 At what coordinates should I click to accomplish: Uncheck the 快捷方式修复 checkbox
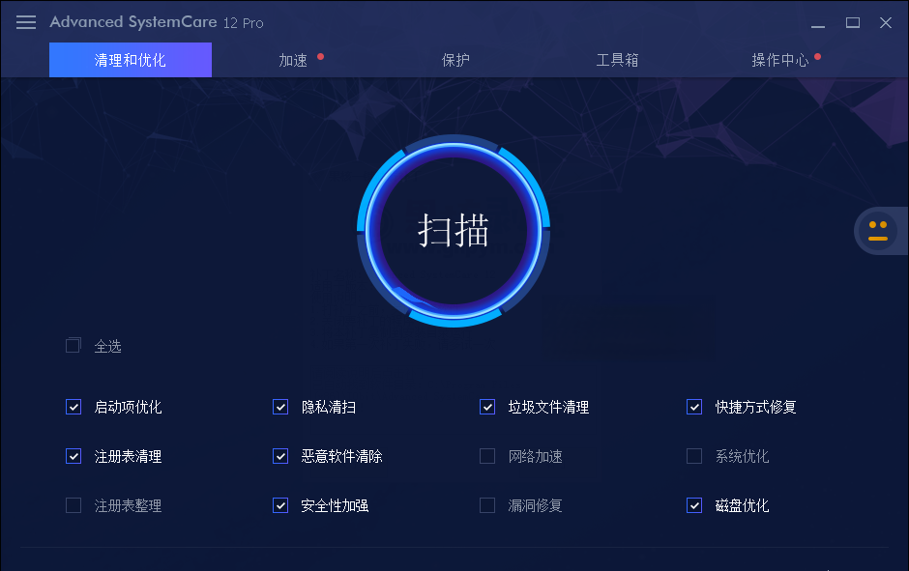pos(694,407)
